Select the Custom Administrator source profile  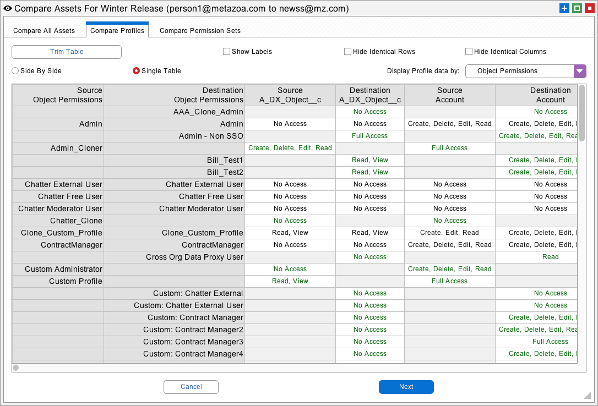pyautogui.click(x=58, y=269)
